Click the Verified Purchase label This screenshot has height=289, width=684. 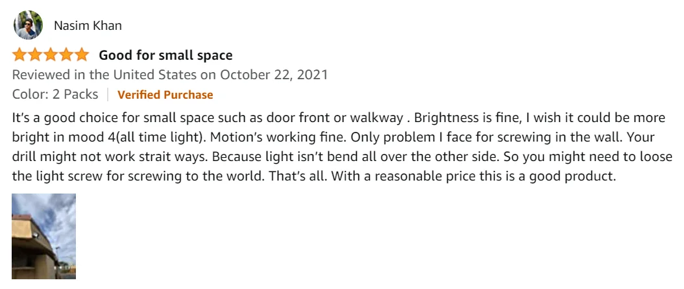(165, 95)
